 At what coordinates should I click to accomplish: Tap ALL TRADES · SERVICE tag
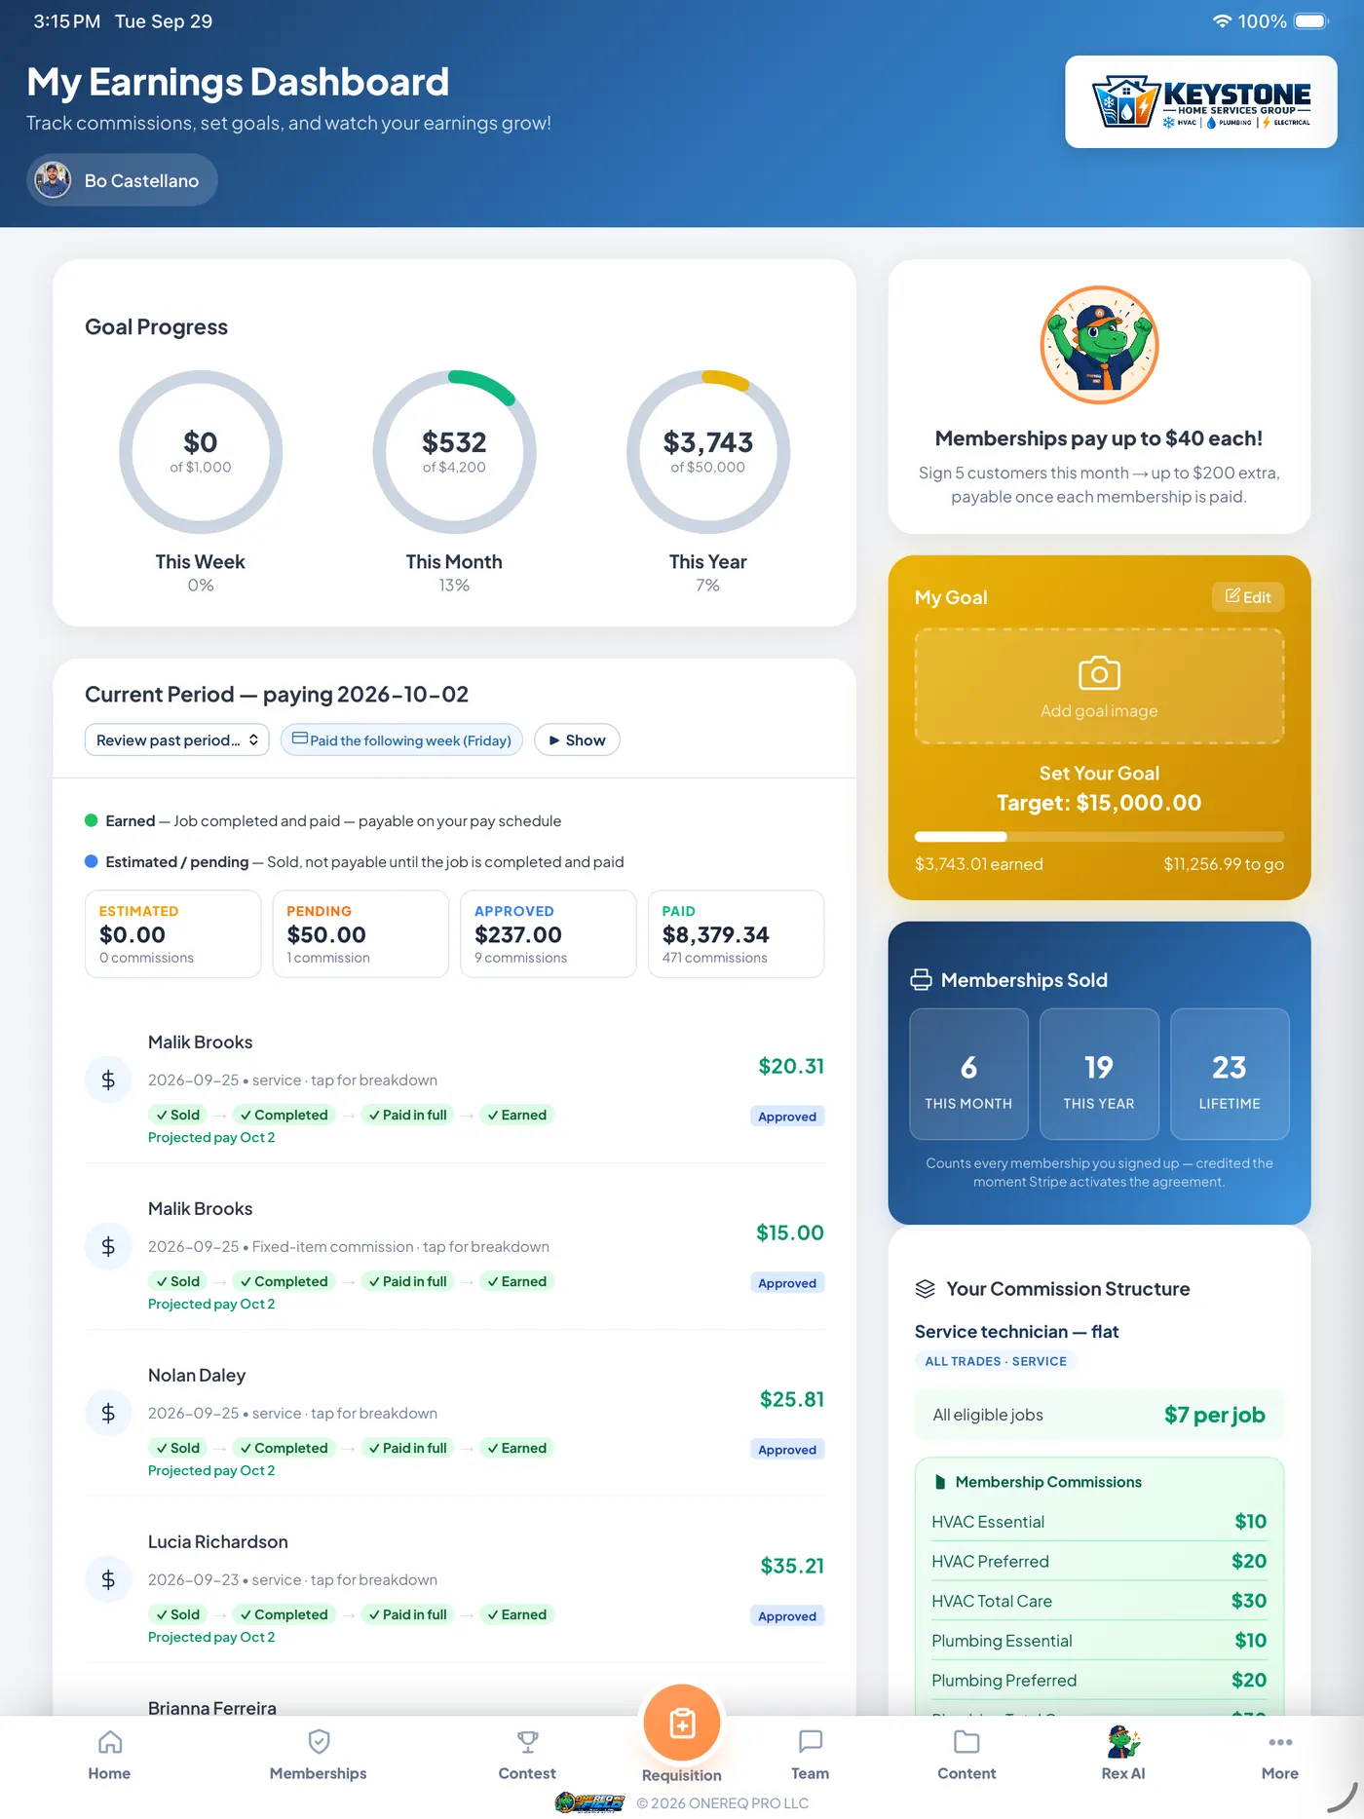coord(996,1361)
